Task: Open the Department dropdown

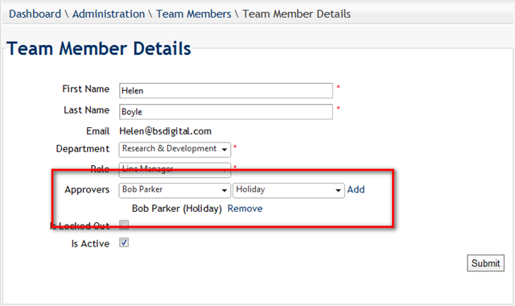Action: 175,149
